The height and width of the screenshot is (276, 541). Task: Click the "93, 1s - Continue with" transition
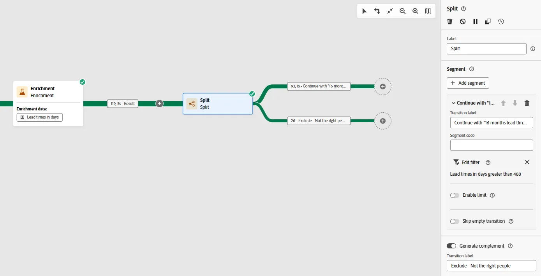click(x=319, y=86)
